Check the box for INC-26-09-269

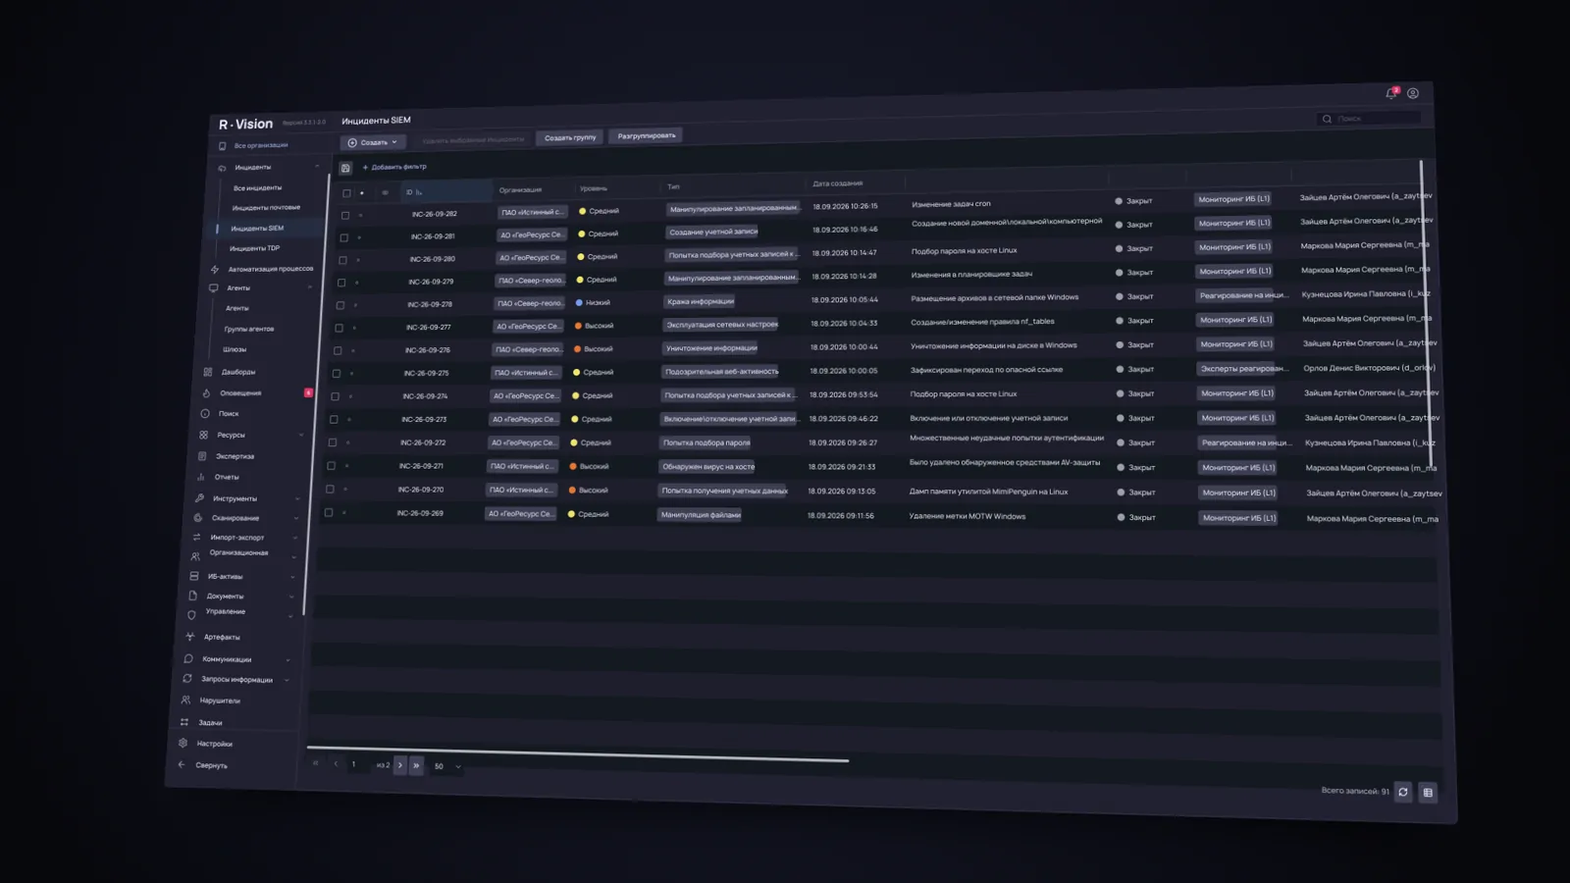coord(329,512)
